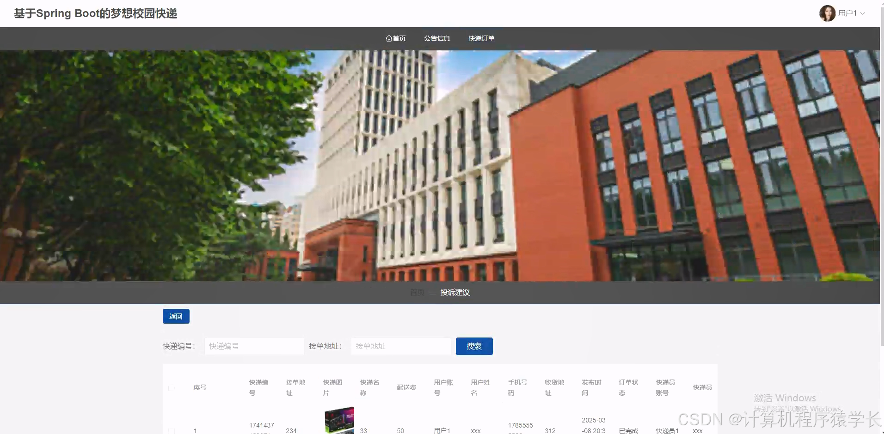Click the 搜索 button
Viewport: 884px width, 434px height.
coord(474,346)
